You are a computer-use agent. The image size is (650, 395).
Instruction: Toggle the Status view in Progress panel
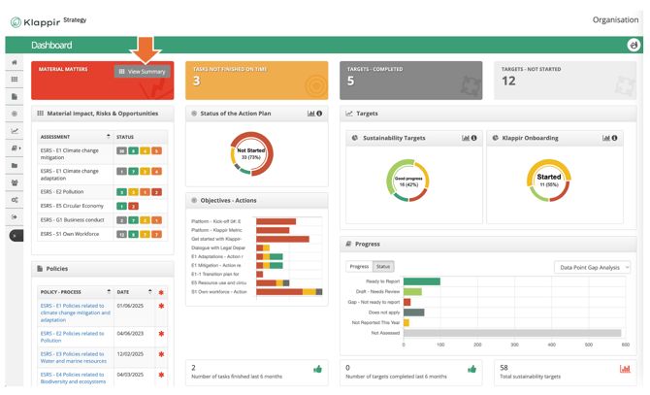click(383, 266)
